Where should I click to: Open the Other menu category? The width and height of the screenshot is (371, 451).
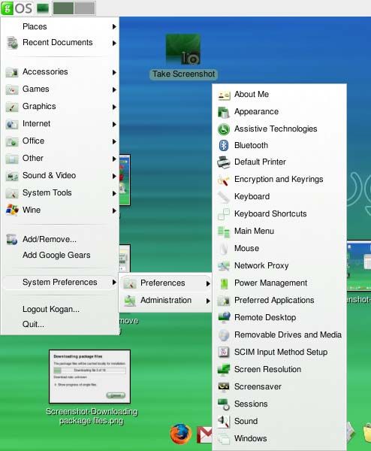(61, 158)
